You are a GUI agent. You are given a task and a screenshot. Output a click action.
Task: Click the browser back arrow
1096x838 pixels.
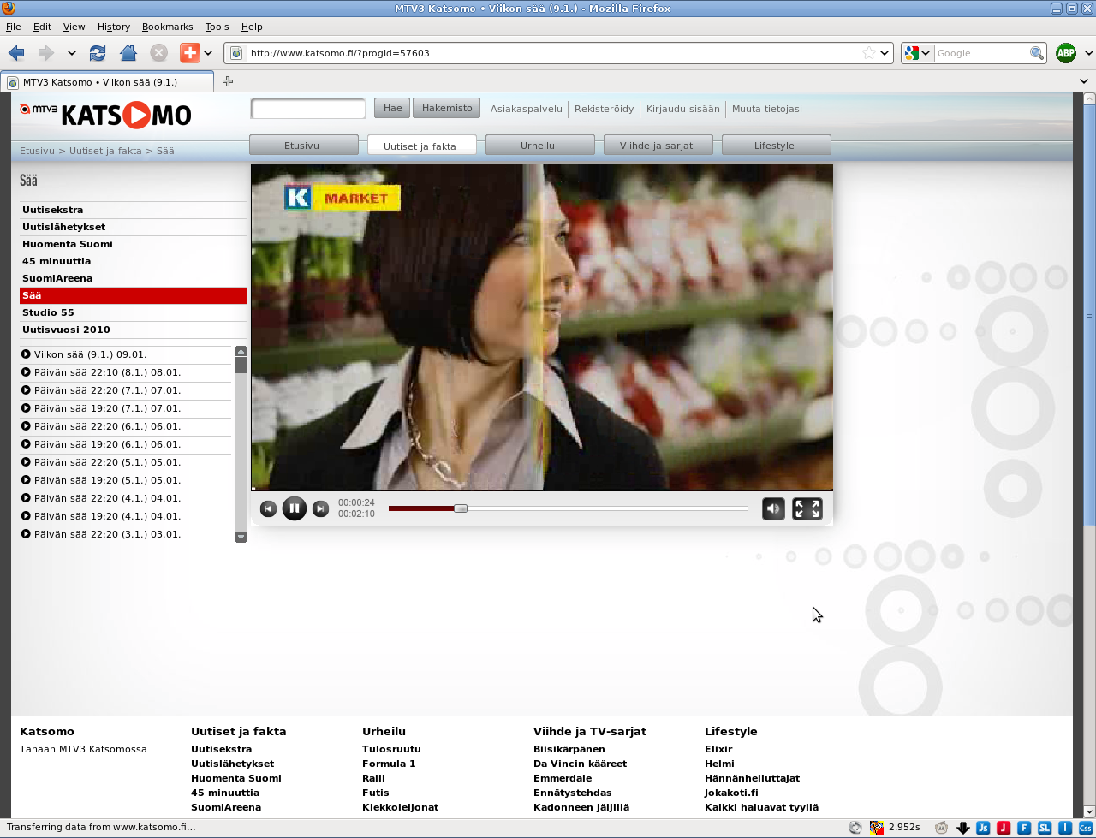(x=16, y=53)
